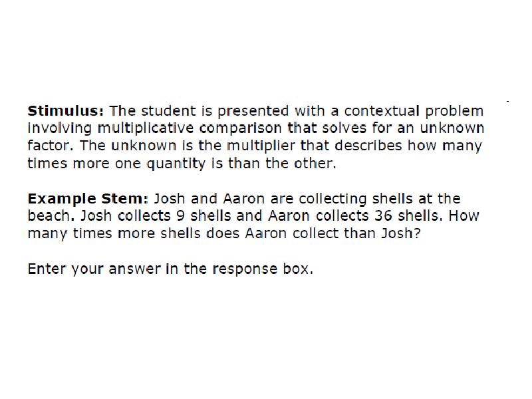Viewport: 532px width, 399px height.
Task: Click the word "response" in last sentence
Action: pyautogui.click(x=245, y=270)
